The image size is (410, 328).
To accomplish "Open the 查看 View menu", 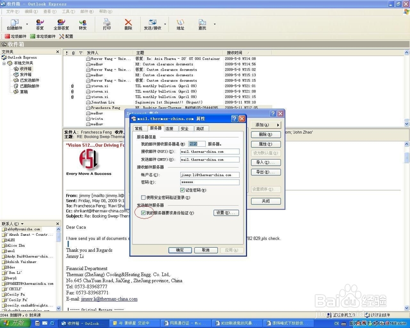I will click(x=50, y=11).
